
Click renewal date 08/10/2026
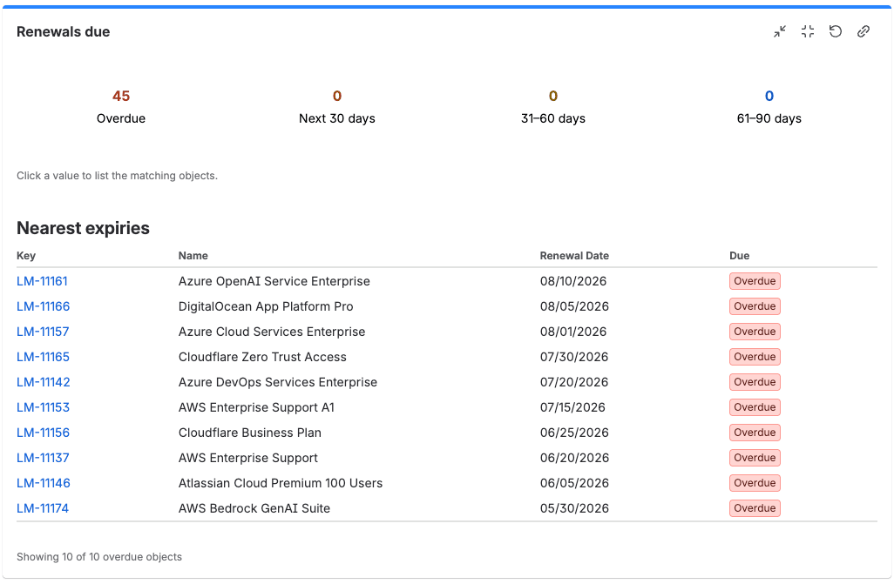[x=573, y=281]
